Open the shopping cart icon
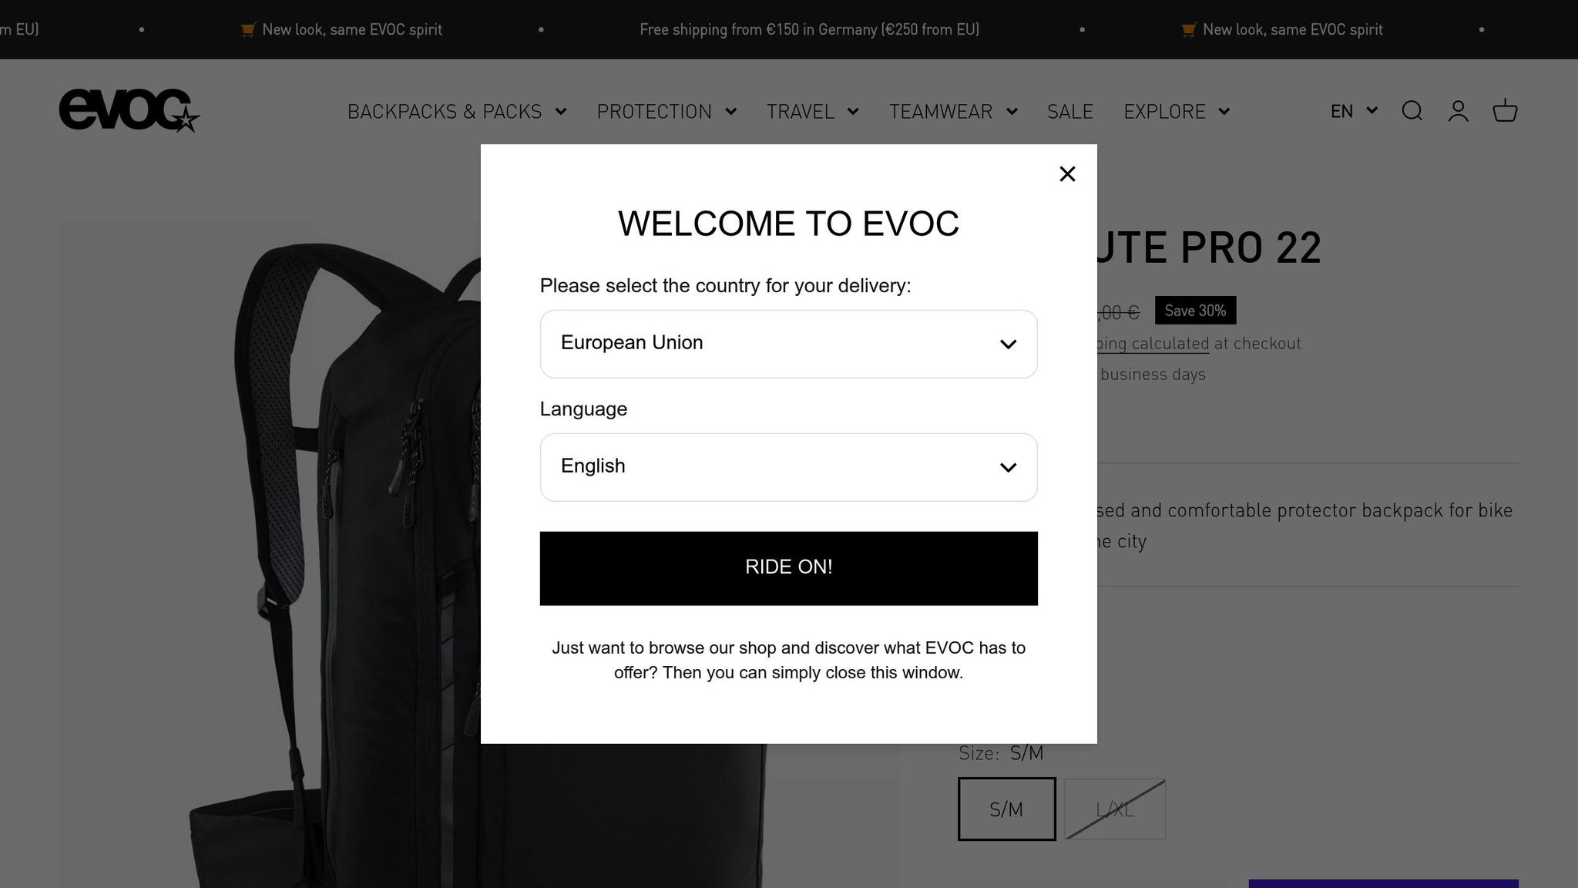 [x=1504, y=112]
